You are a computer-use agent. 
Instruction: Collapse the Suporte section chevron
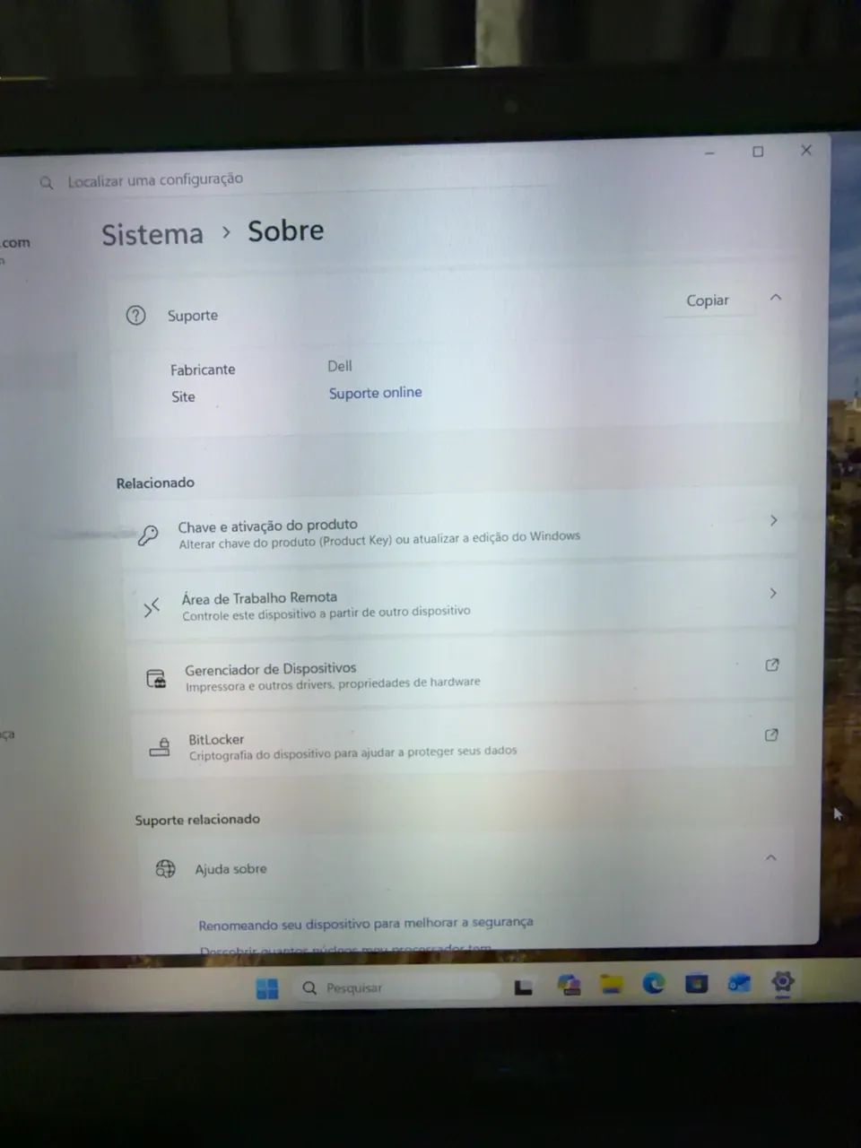[x=776, y=297]
